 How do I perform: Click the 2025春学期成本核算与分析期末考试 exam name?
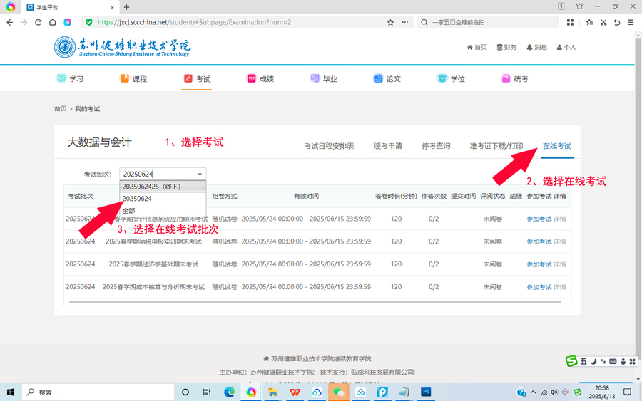click(153, 287)
